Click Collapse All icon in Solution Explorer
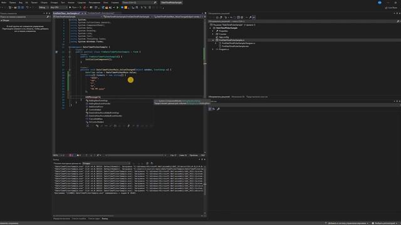Image resolution: width=401 pixels, height=225 pixels. tap(238, 17)
